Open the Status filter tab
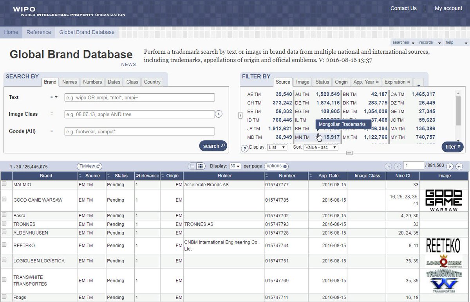 click(322, 82)
